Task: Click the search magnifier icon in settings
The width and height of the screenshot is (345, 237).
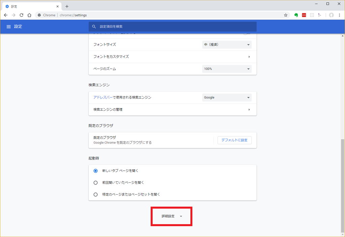Action: pyautogui.click(x=94, y=27)
